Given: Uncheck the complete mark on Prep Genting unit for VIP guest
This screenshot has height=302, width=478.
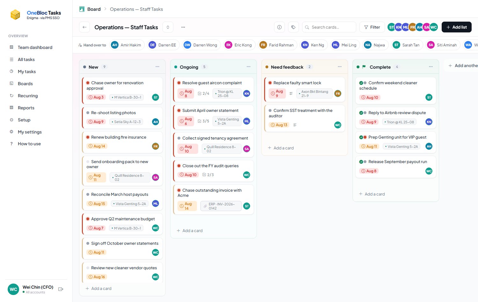Looking at the screenshot, I should point(361,137).
